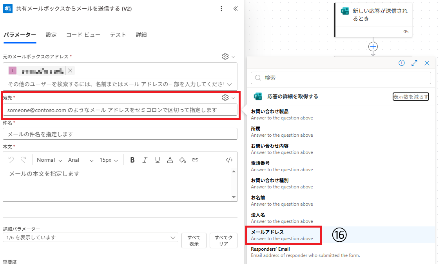Apply underline formatting in editor
The image size is (444, 264).
click(x=158, y=160)
